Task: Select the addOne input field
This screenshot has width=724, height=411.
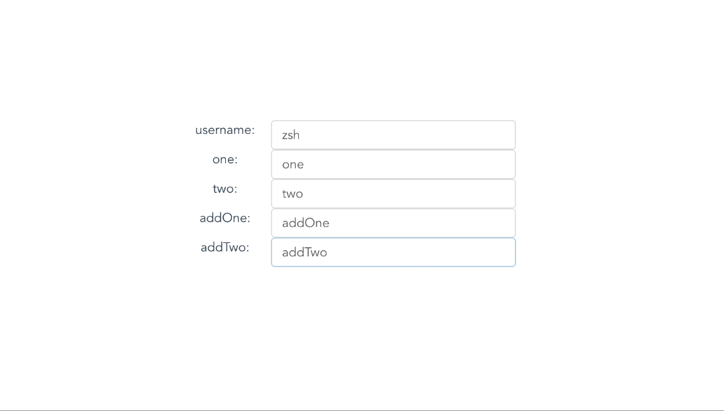Action: (393, 222)
